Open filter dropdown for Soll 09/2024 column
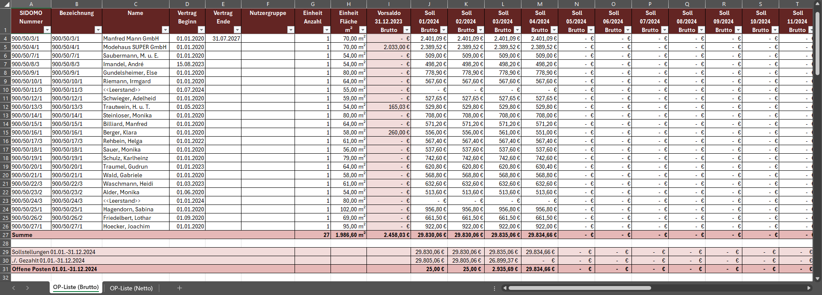 click(738, 30)
